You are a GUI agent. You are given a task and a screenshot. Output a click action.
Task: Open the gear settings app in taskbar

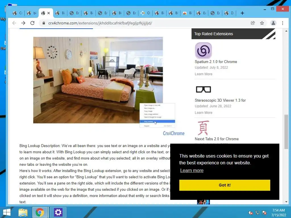coord(58,212)
